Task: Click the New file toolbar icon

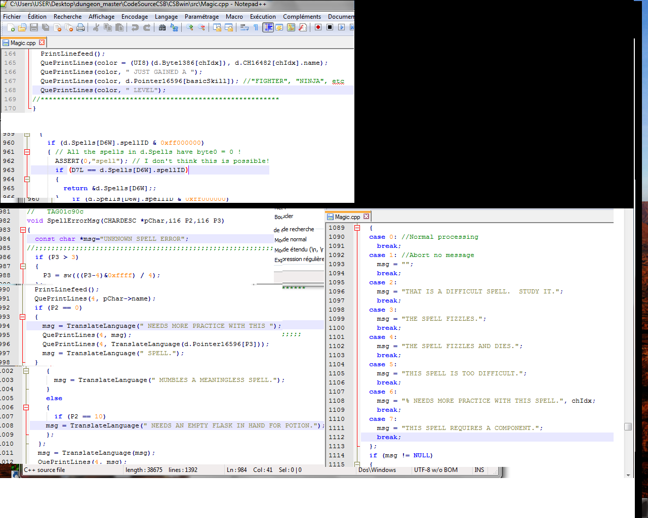Action: (11, 27)
